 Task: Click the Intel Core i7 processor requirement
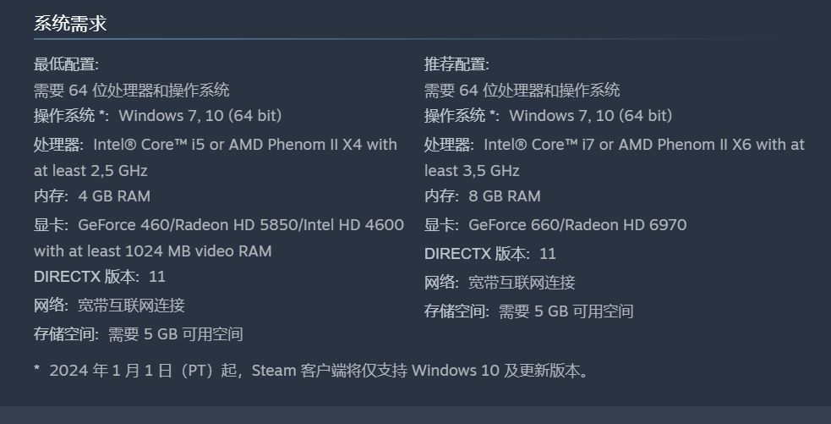[614, 145]
